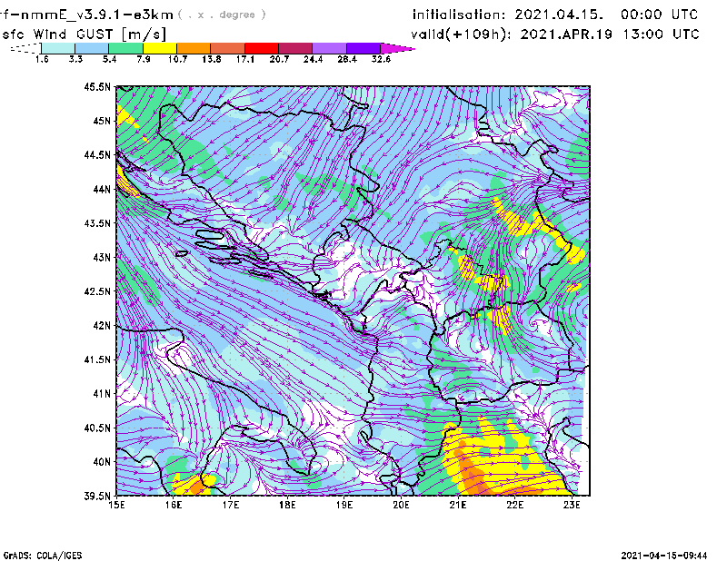This screenshot has width=727, height=561.
Task: Click the 40.5N latitude label
Action: 97,428
